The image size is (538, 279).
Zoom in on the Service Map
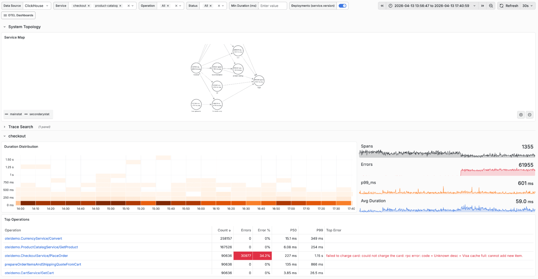point(521,115)
